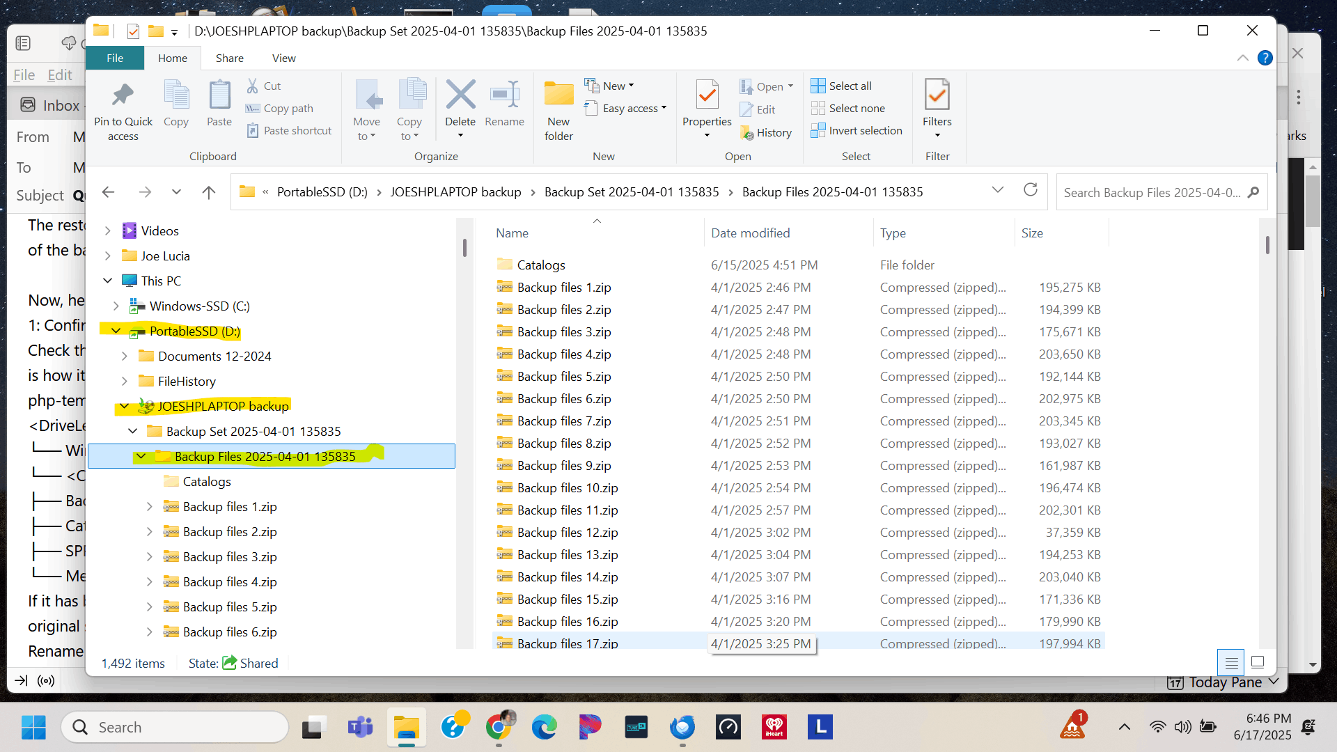This screenshot has height=752, width=1337.
Task: Click the Rename button
Action: 504,104
